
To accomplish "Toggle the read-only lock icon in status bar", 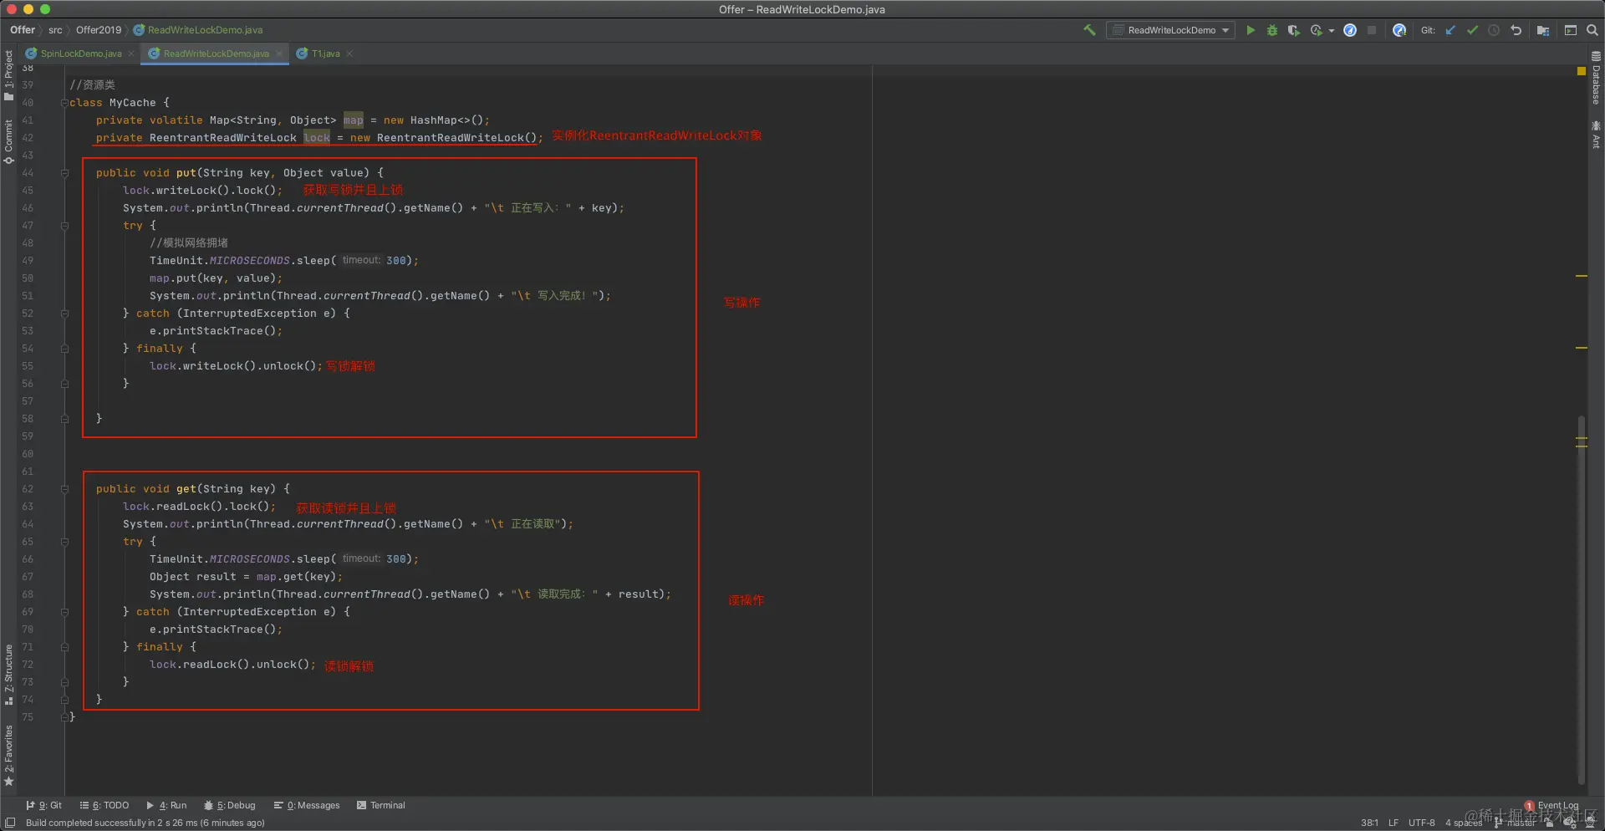I will (x=1549, y=823).
